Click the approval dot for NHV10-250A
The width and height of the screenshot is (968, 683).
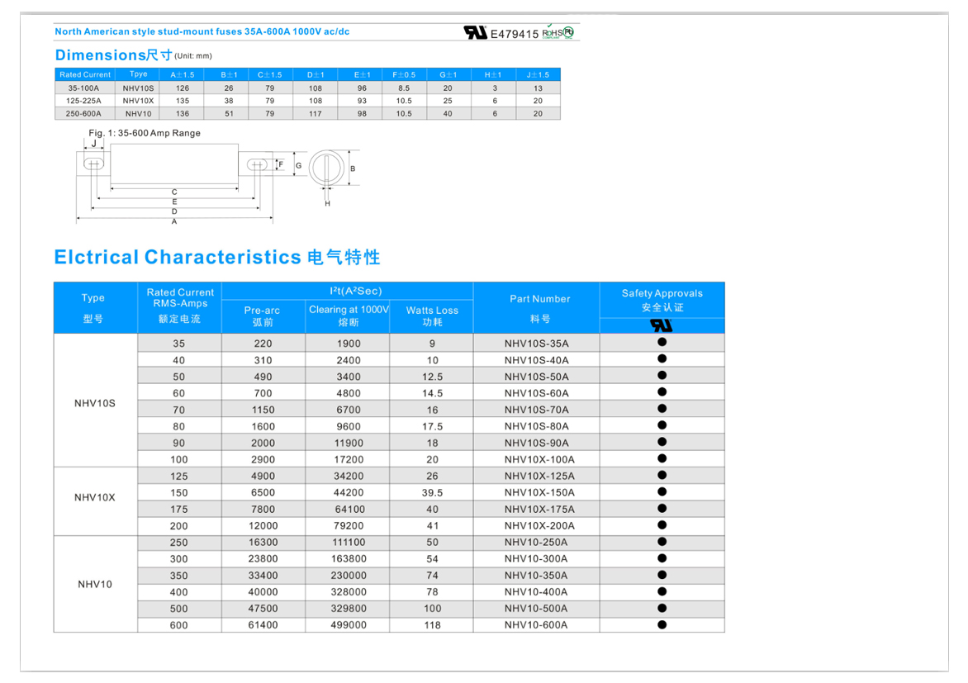pos(662,542)
